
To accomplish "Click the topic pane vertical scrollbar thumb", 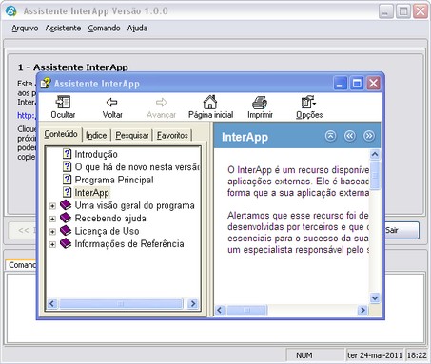I will coord(375,175).
